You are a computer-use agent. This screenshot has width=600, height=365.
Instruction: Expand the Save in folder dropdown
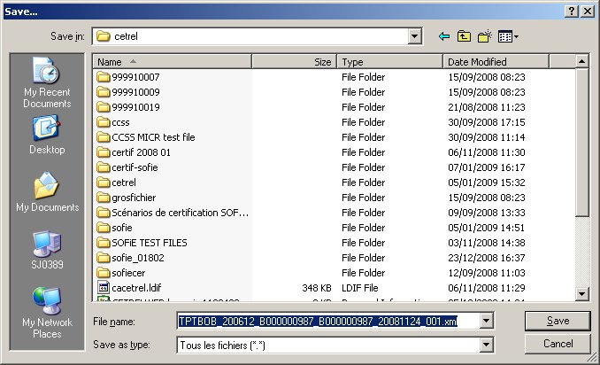[414, 36]
